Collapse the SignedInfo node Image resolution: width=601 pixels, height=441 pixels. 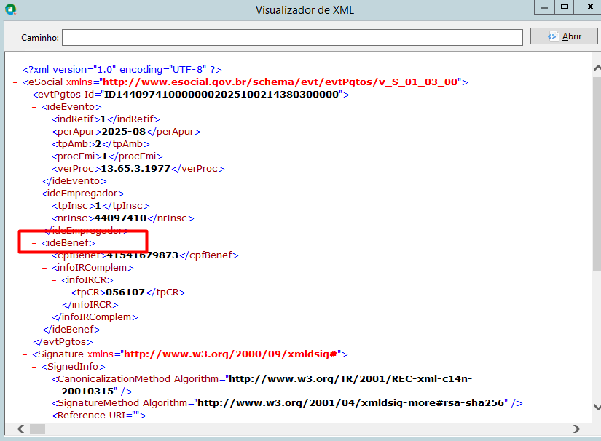pos(34,367)
